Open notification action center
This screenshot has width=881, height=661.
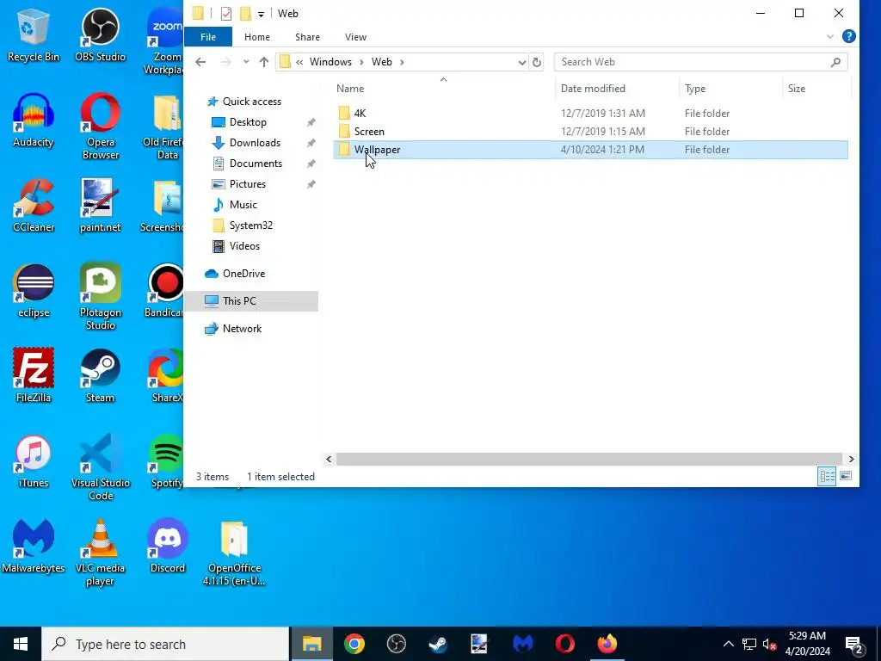[x=854, y=644]
